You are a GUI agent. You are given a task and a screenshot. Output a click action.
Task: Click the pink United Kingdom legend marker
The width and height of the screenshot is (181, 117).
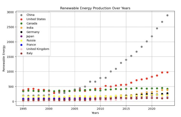tap(21, 49)
